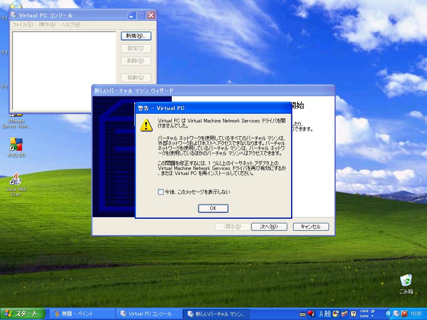
Task: Minimize the Virtual PC console window
Action: [132, 15]
